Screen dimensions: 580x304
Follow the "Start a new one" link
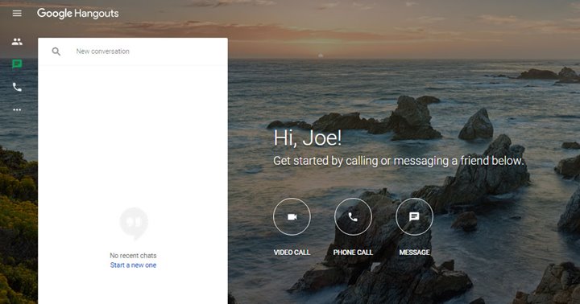coord(133,265)
